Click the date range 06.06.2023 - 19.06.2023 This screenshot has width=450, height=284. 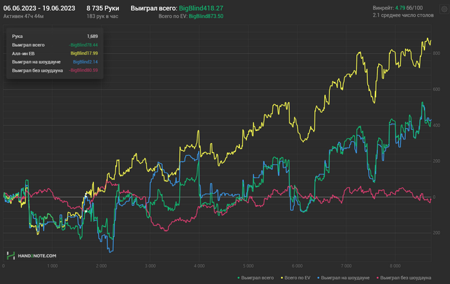coord(40,8)
